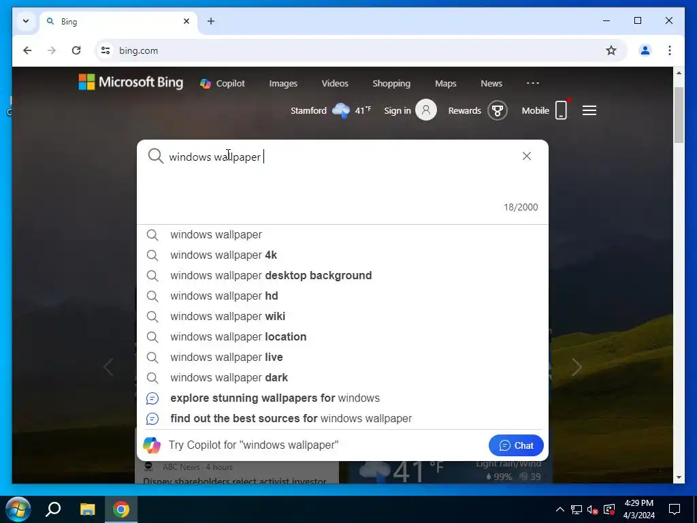Close the Bing tab
This screenshot has width=697, height=523.
pos(187,21)
